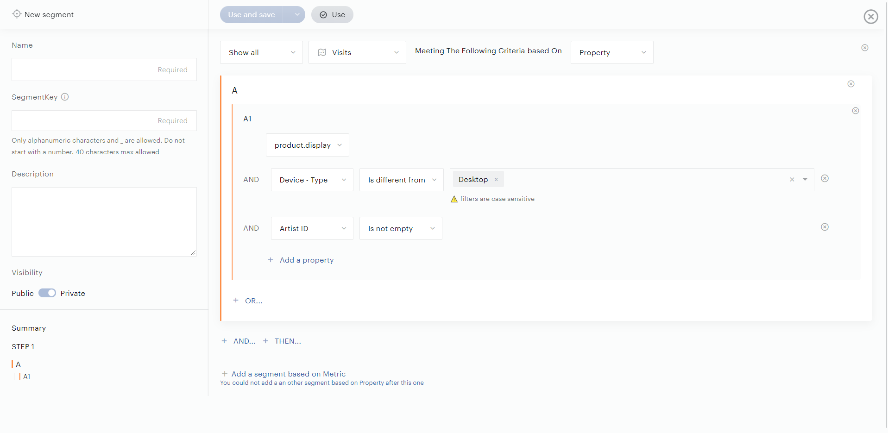Clear all values in Device Type filter
This screenshot has height=433, width=888.
(792, 180)
